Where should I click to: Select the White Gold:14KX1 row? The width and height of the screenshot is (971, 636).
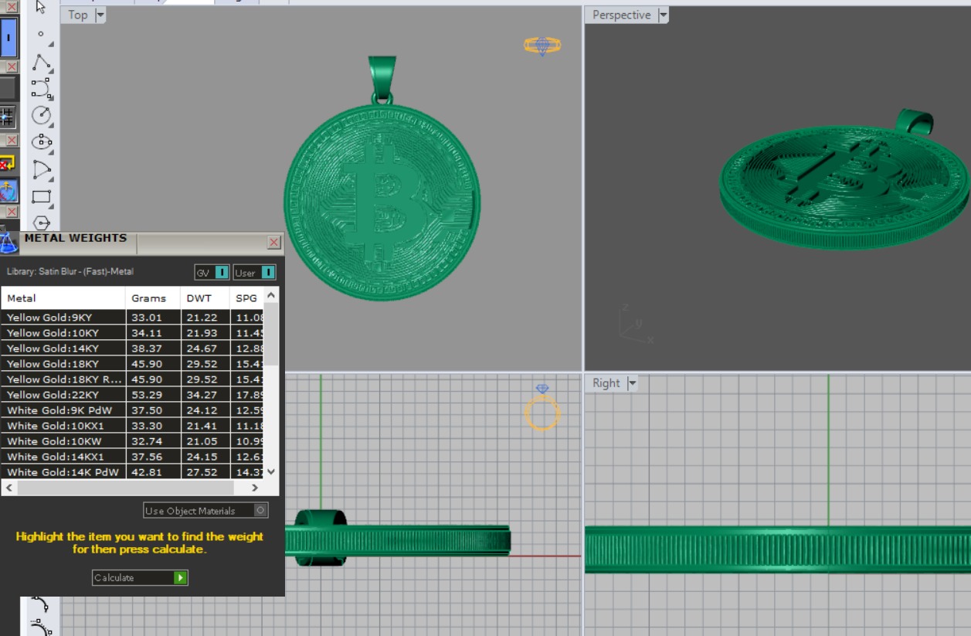(132, 457)
